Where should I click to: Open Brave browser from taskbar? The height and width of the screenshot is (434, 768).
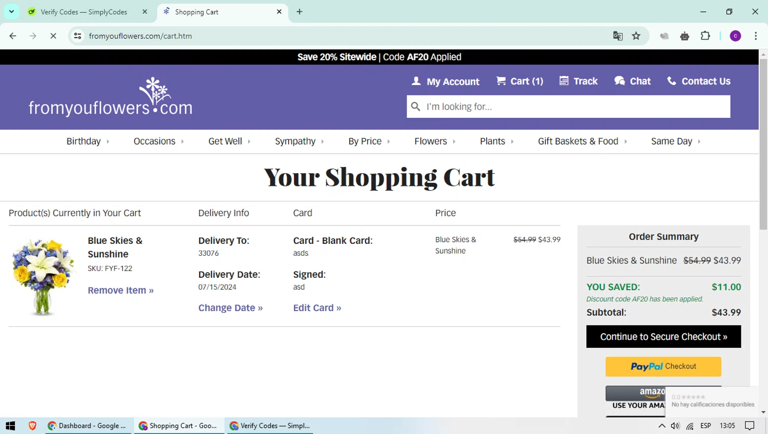(x=32, y=426)
